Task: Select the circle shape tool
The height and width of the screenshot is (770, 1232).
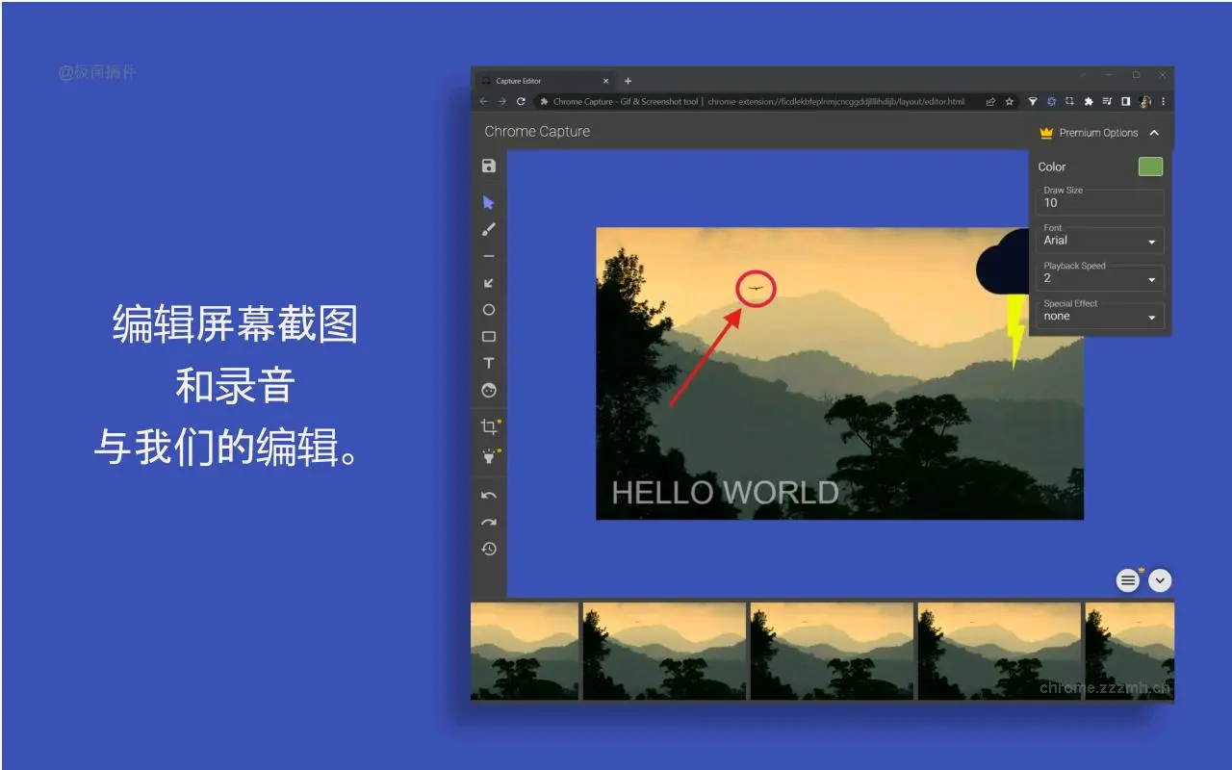Action: coord(489,309)
